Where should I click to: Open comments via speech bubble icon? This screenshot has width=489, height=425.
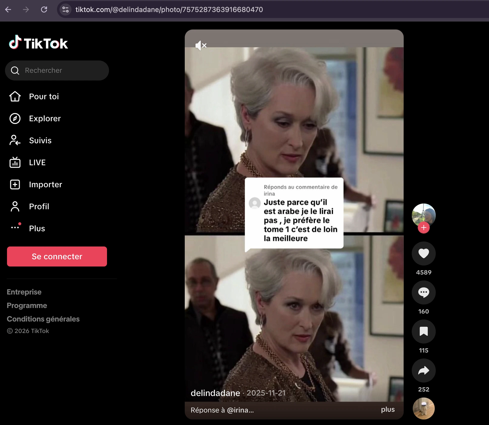coord(423,292)
